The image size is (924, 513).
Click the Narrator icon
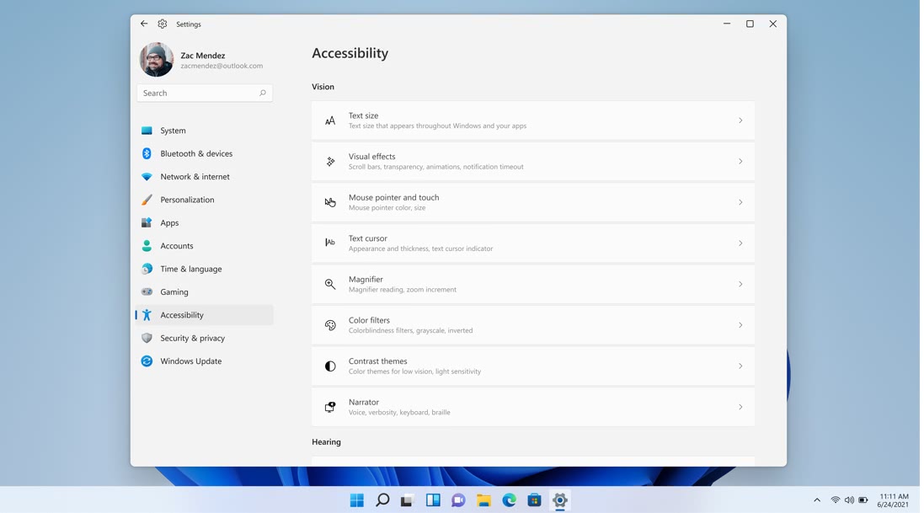[330, 407]
